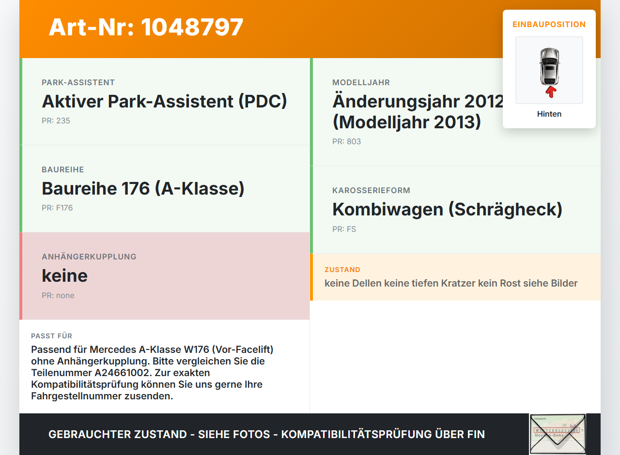
Task: Click the PARK-ASSISTENT label
Action: point(78,83)
